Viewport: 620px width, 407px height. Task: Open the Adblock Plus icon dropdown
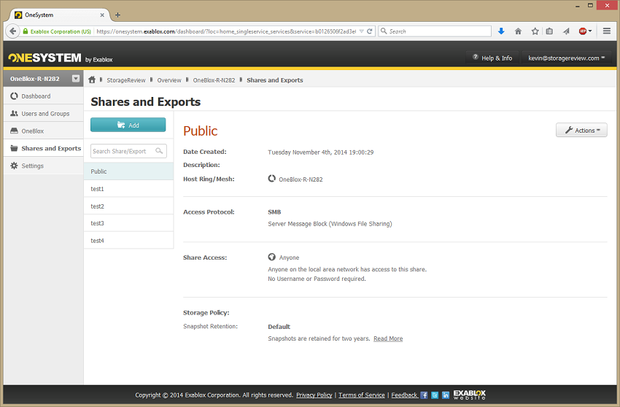pyautogui.click(x=585, y=31)
